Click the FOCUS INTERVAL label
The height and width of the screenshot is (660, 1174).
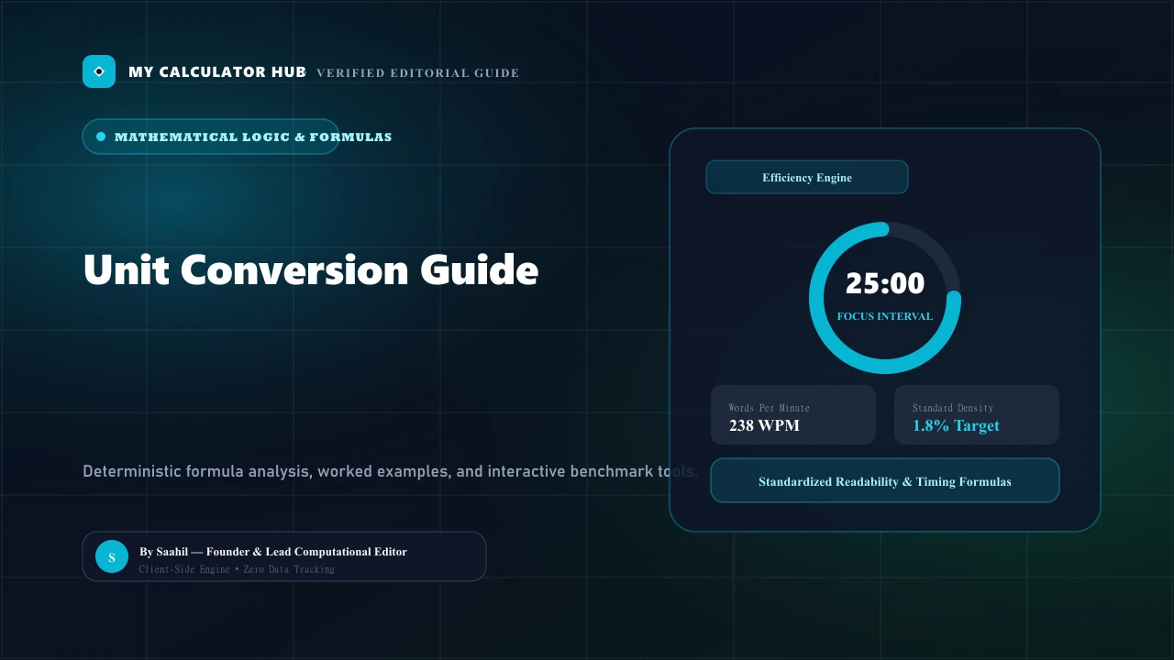point(885,316)
